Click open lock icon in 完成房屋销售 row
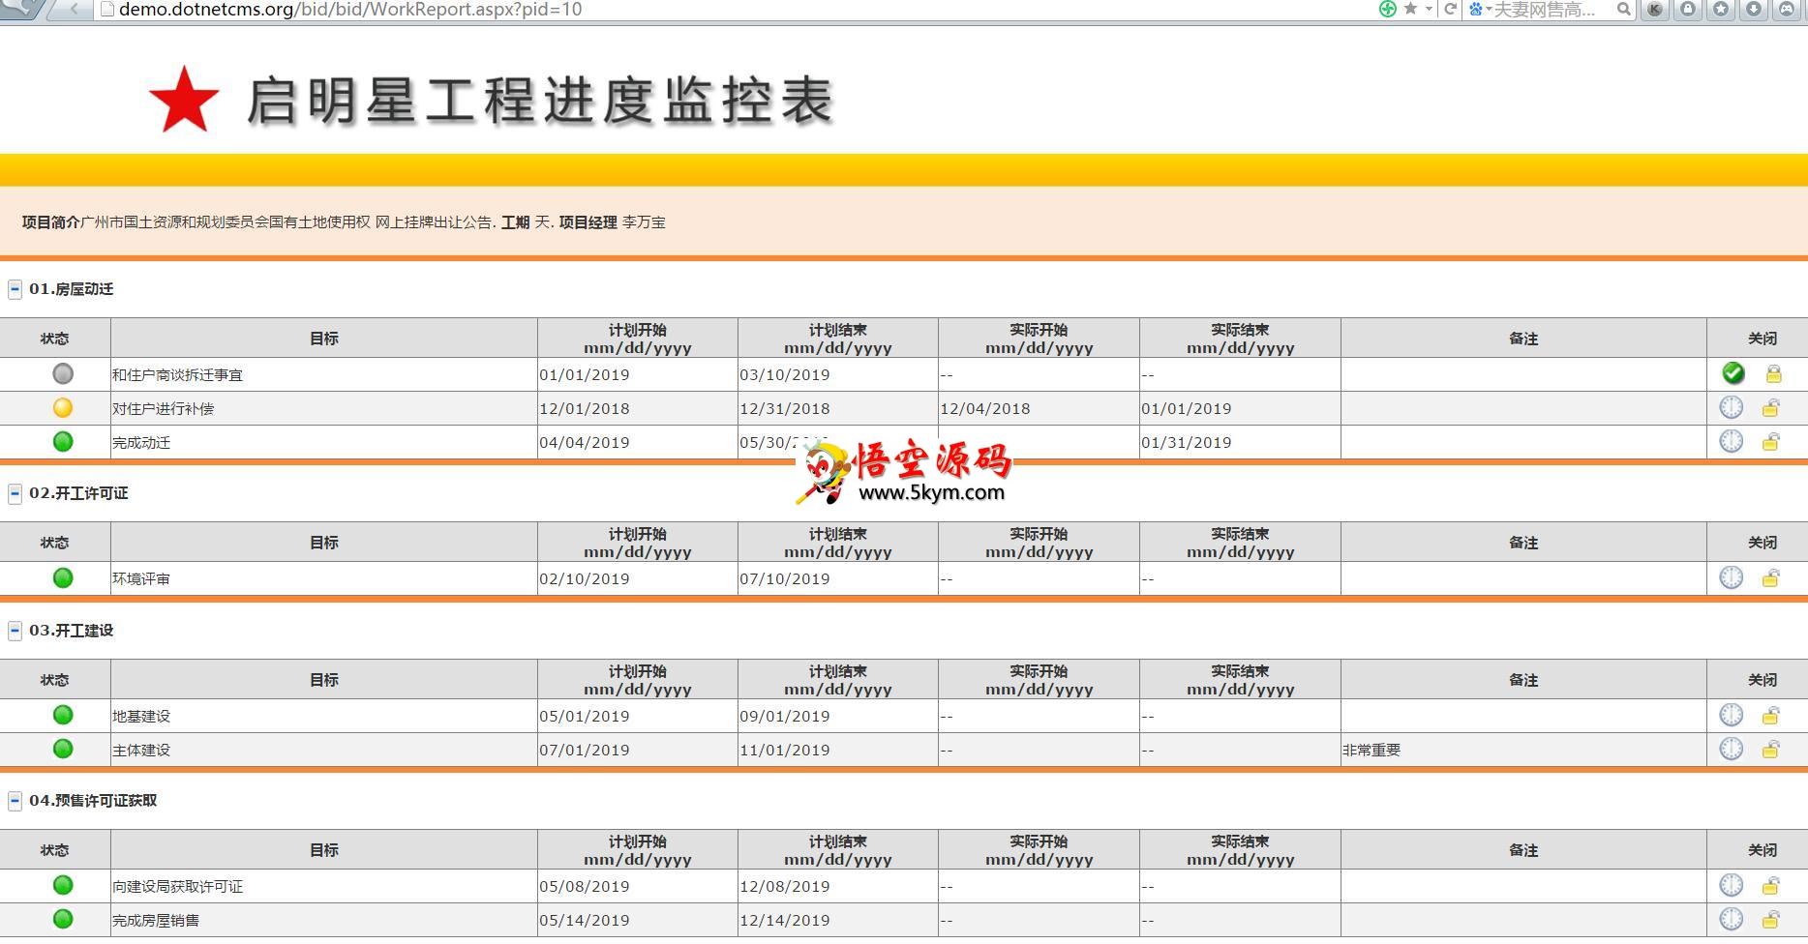This screenshot has width=1808, height=944. [x=1771, y=920]
